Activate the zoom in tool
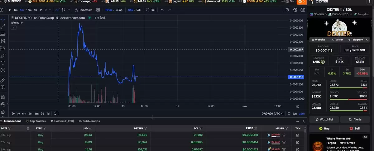This screenshot has height=151, width=374. (x=3, y=87)
